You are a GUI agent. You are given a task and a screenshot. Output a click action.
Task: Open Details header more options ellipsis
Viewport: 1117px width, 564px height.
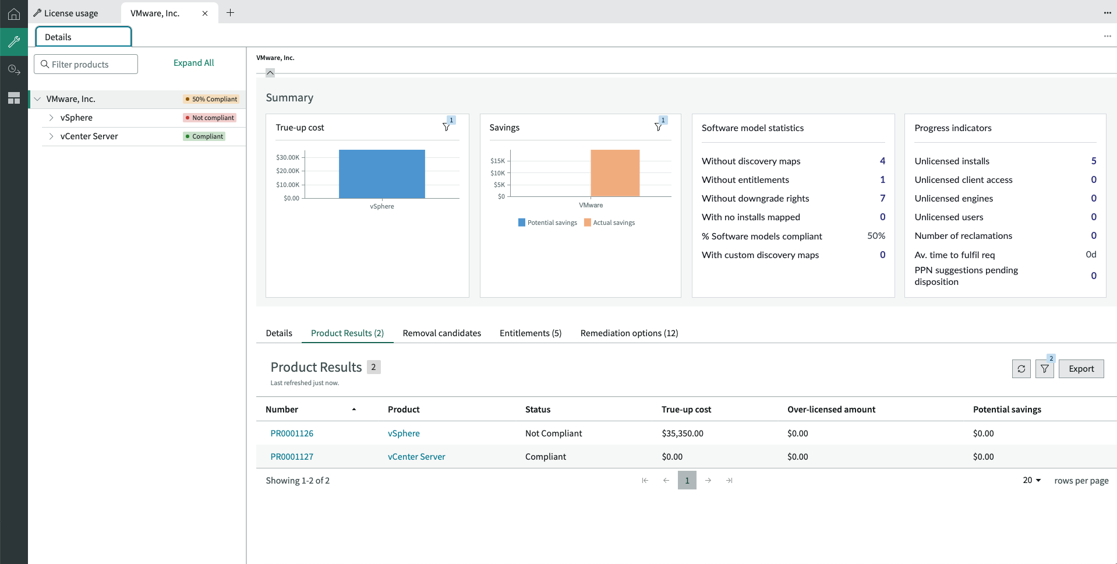coord(1107,36)
